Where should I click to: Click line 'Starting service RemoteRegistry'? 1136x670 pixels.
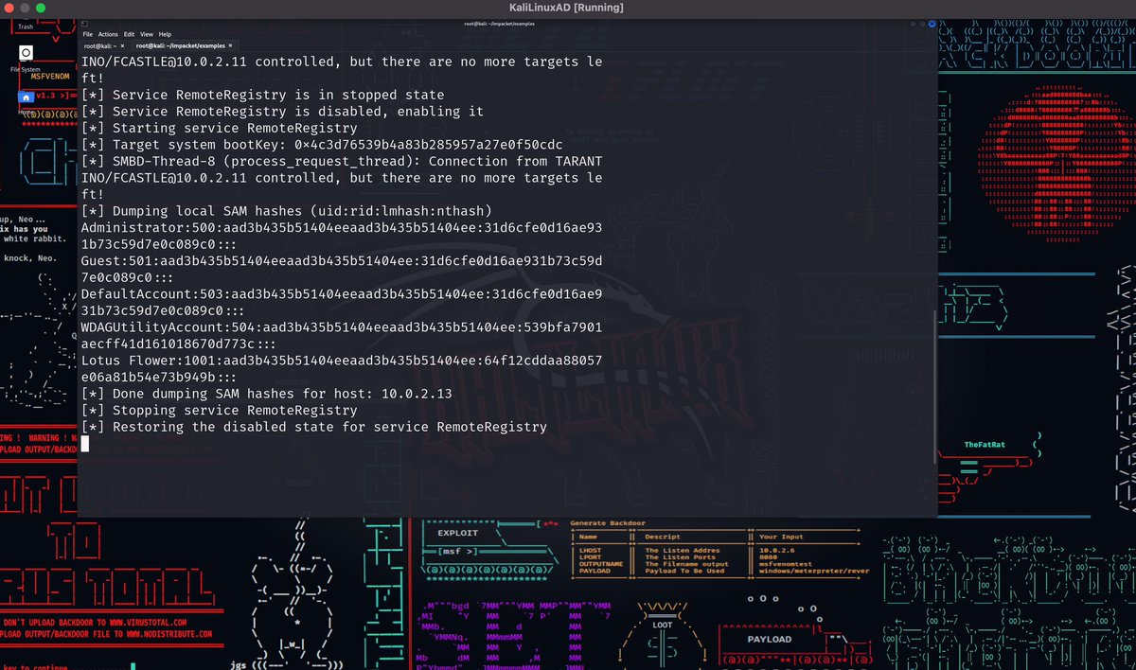(219, 128)
